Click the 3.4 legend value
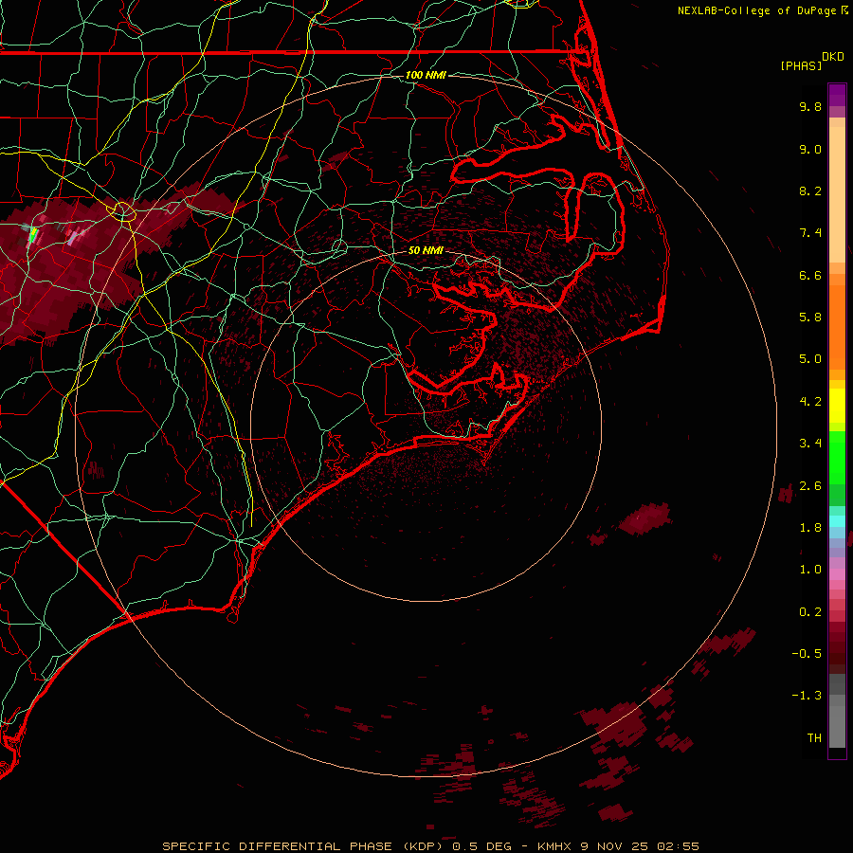The image size is (853, 853). (x=810, y=444)
